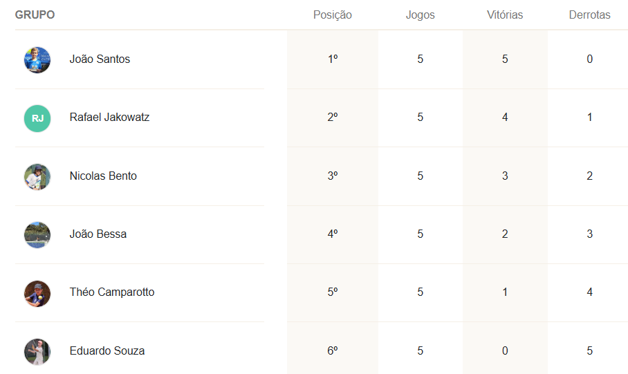The height and width of the screenshot is (374, 628).
Task: Sort by the Vitórias column header
Action: pos(505,15)
